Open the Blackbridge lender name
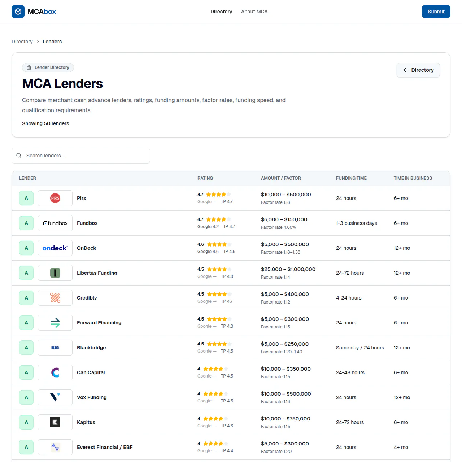Viewport: 462px width, 462px height. tap(91, 348)
